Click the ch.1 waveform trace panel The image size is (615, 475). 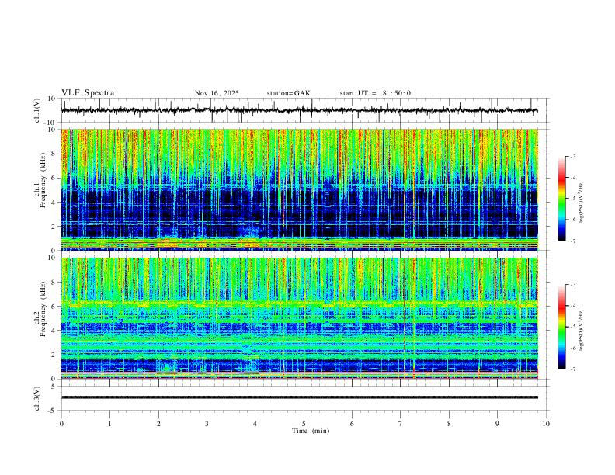304,110
